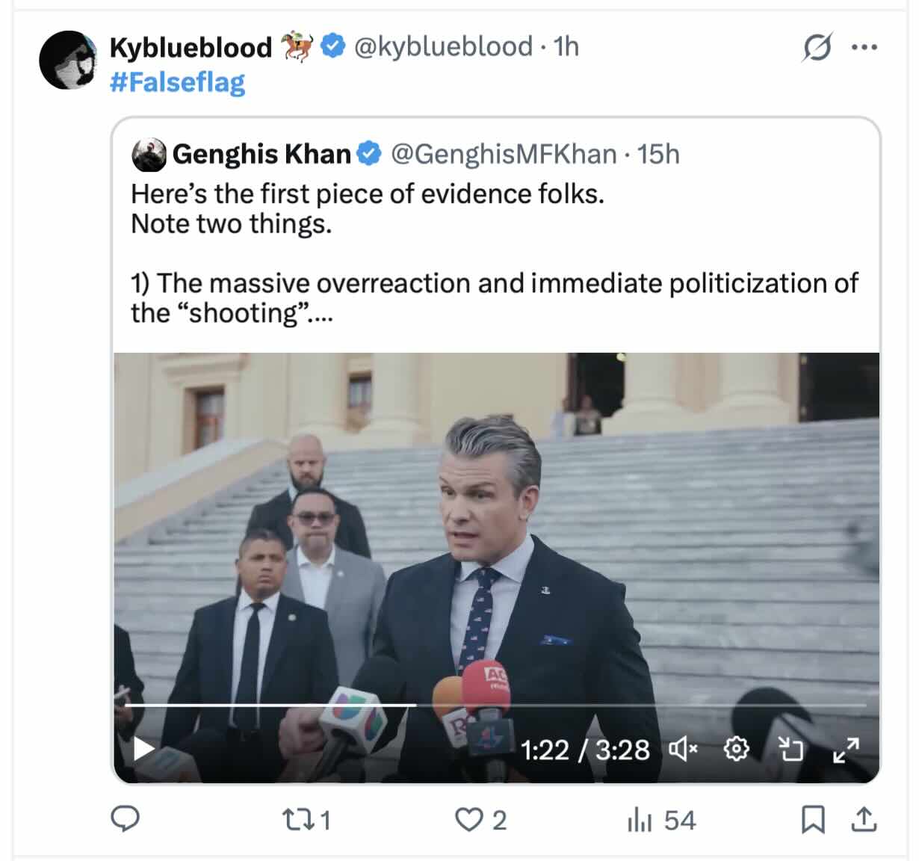This screenshot has height=861, width=919.
Task: Open video settings gear menu
Action: [x=737, y=748]
